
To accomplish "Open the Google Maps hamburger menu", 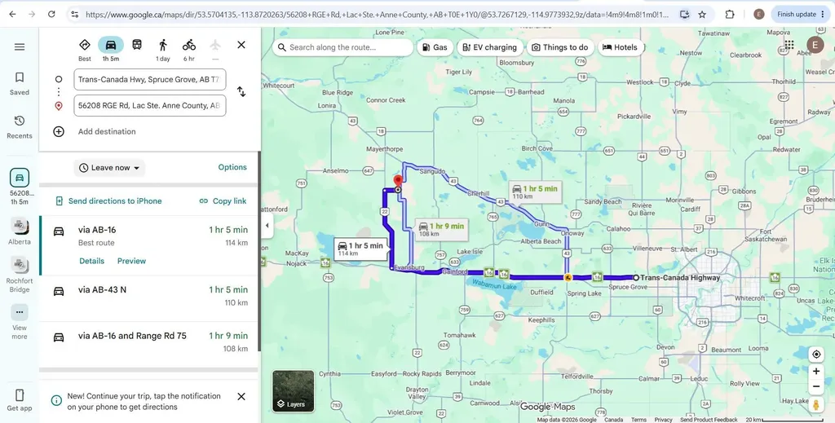I will 20,46.
